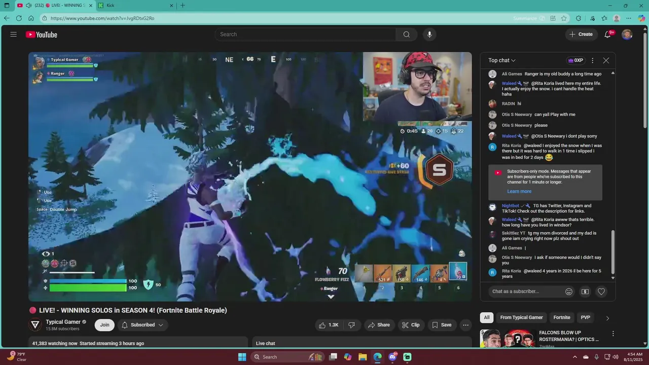The image size is (649, 365).
Task: Click the search magnifier button
Action: point(406,34)
